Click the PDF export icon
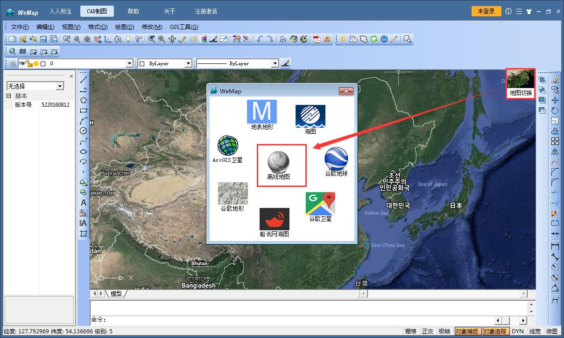The image size is (564, 338). point(317,39)
